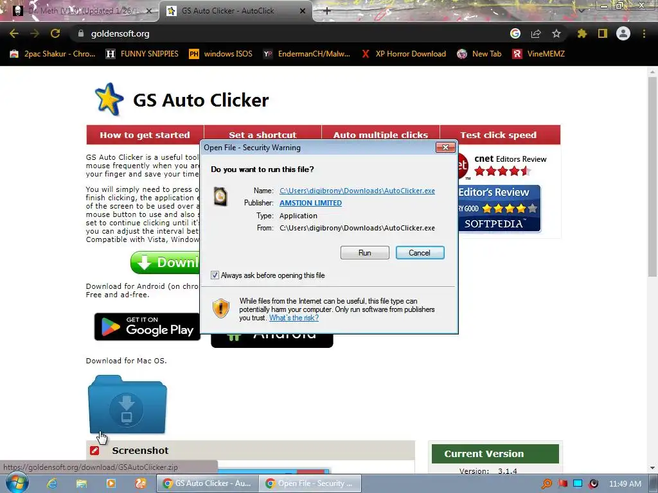This screenshot has width=658, height=493.
Task: Switch to the Dr. Meth tab
Action: coord(80,11)
